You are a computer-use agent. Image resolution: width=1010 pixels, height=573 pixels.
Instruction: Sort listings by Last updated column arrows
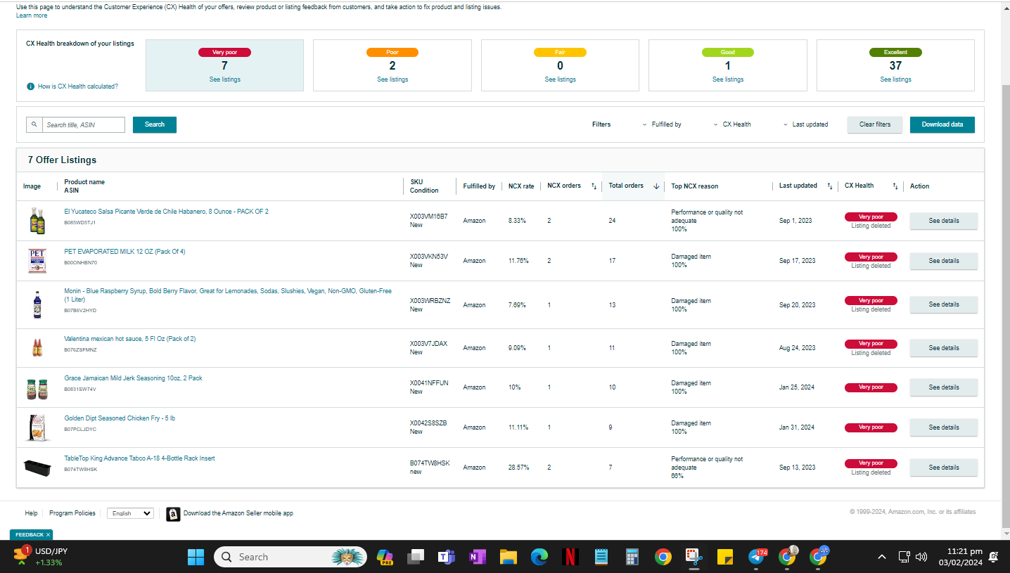(830, 186)
